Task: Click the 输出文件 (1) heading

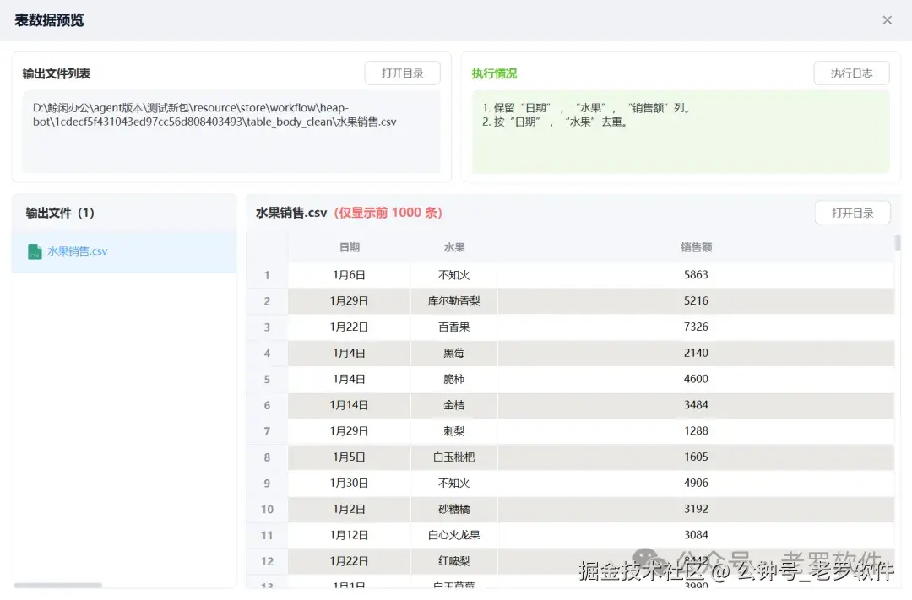Action: coord(60,213)
